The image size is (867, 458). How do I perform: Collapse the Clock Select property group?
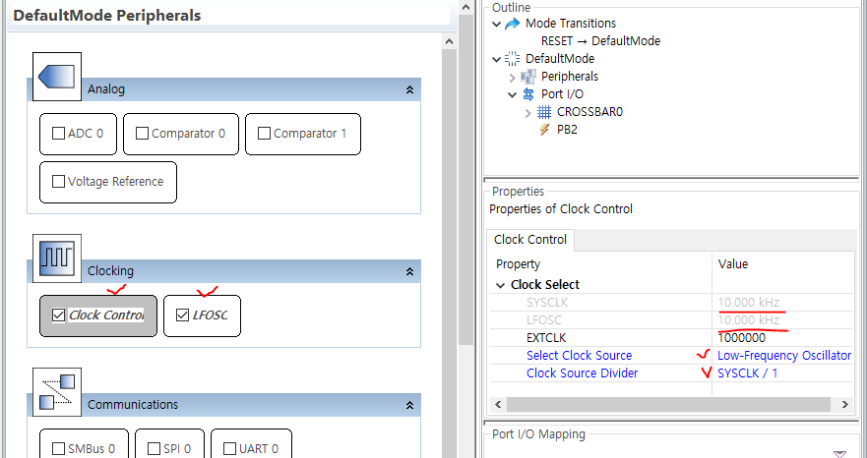pyautogui.click(x=500, y=286)
